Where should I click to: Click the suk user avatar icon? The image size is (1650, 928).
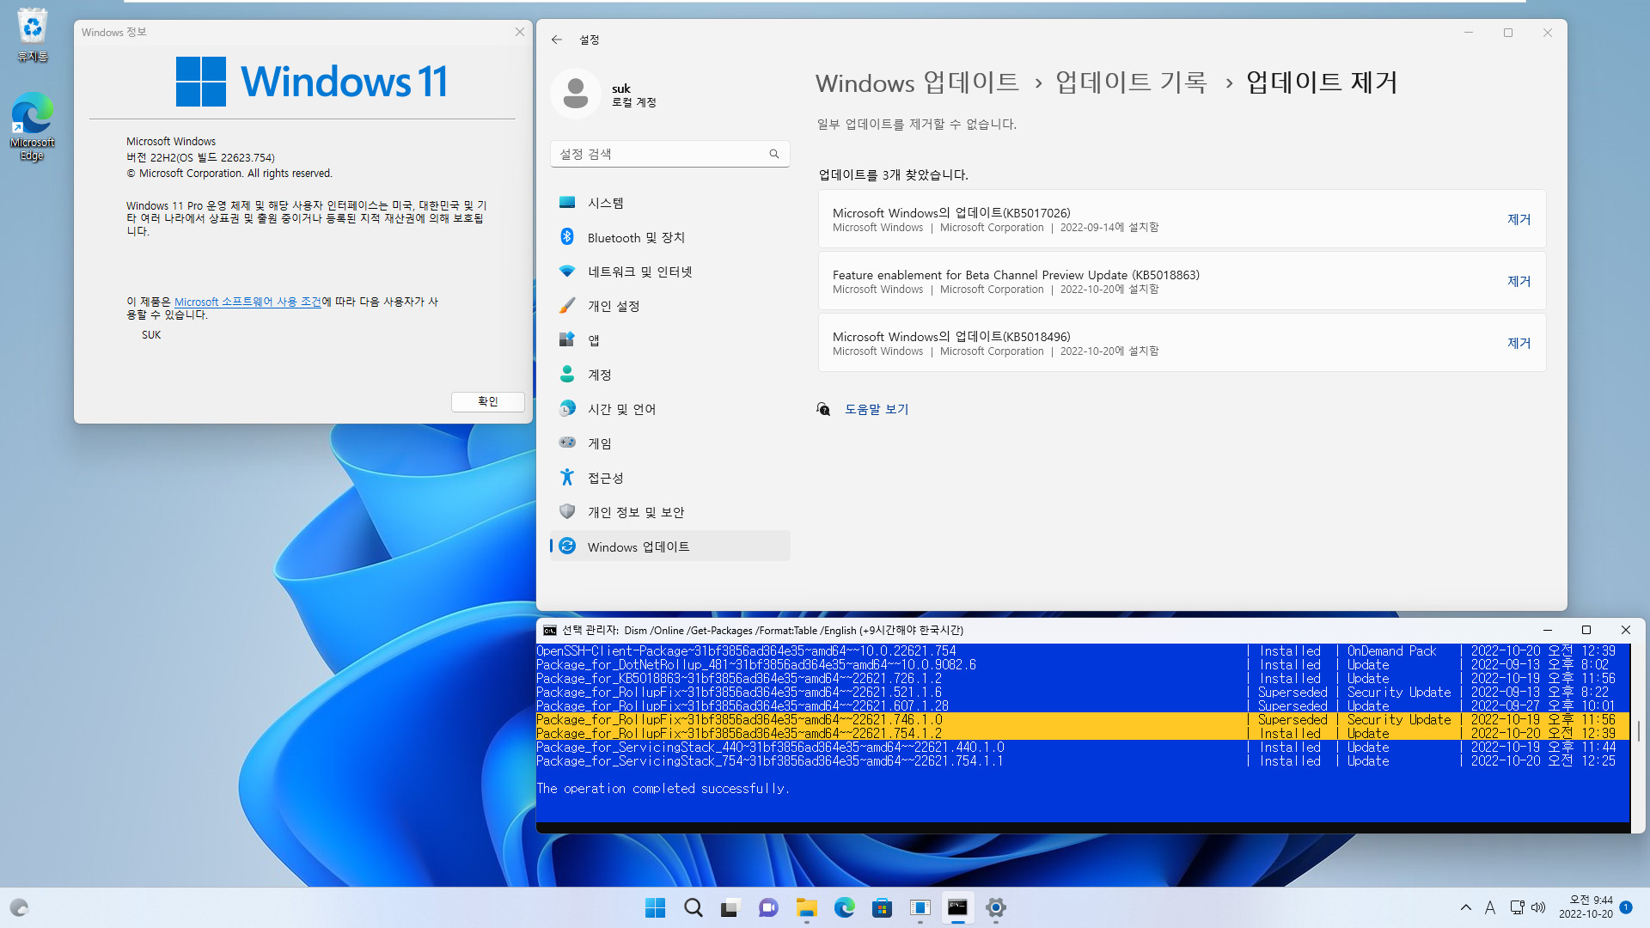tap(576, 94)
